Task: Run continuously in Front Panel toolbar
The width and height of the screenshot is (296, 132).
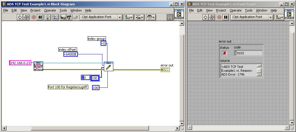Action: [x=212, y=17]
